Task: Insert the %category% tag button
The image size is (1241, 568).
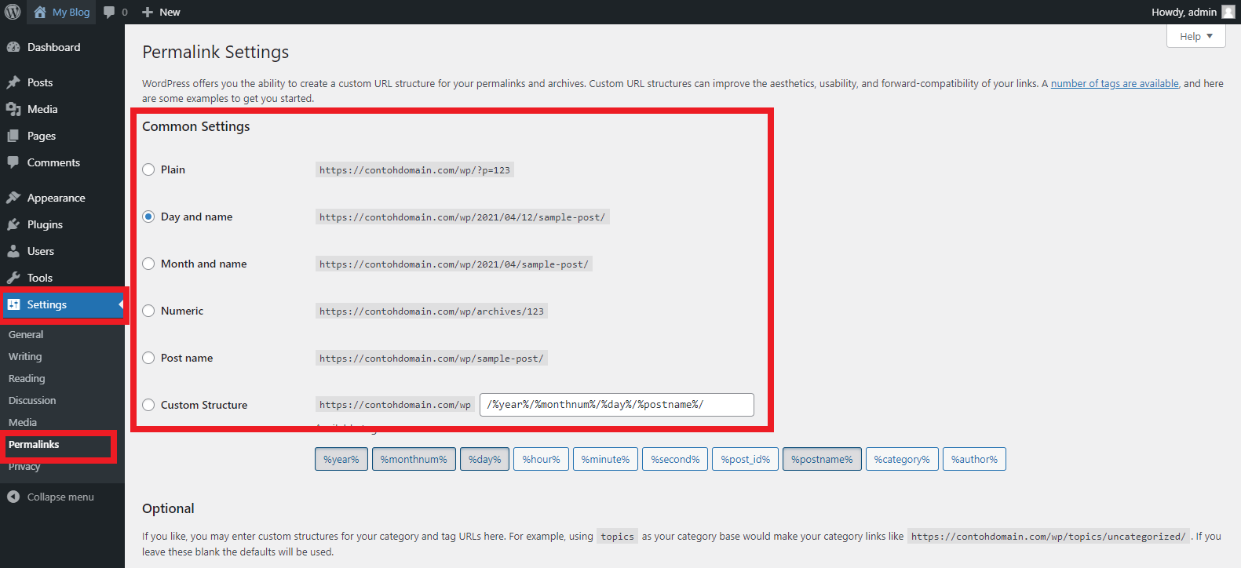Action: [901, 459]
